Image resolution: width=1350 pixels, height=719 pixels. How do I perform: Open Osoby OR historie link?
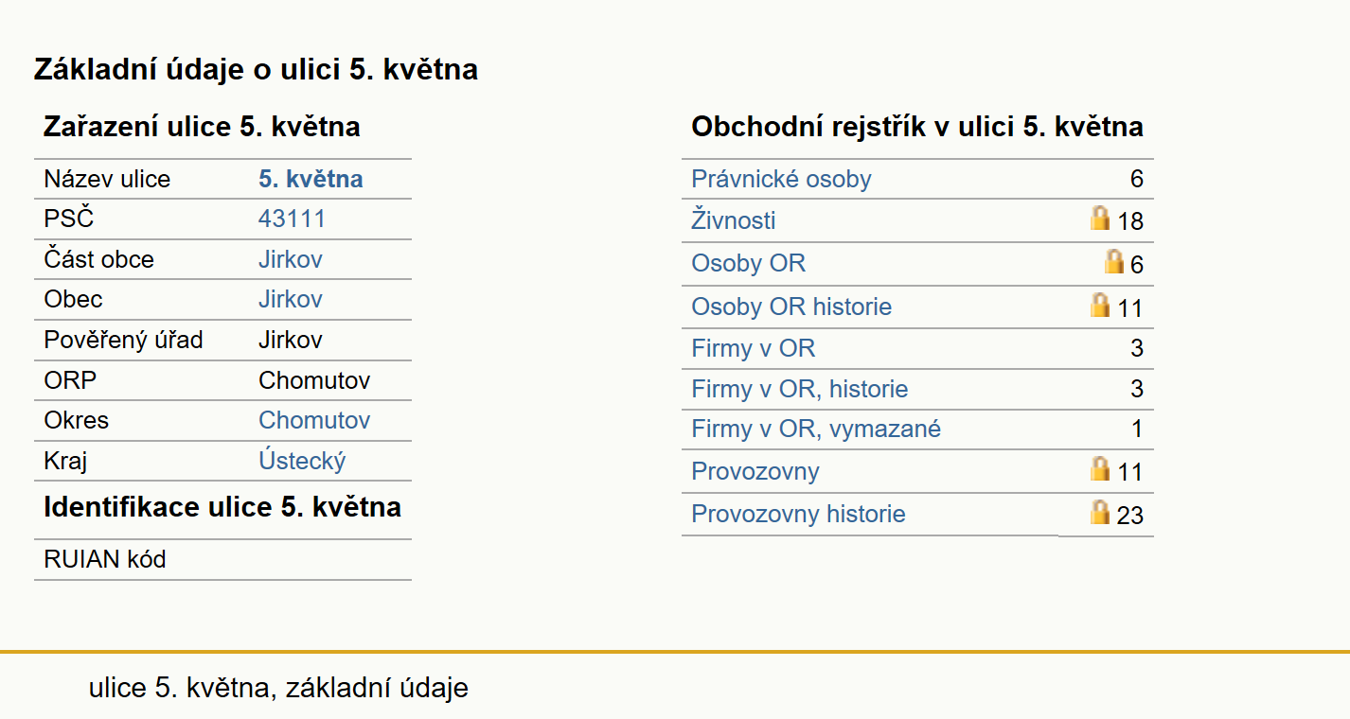(791, 307)
